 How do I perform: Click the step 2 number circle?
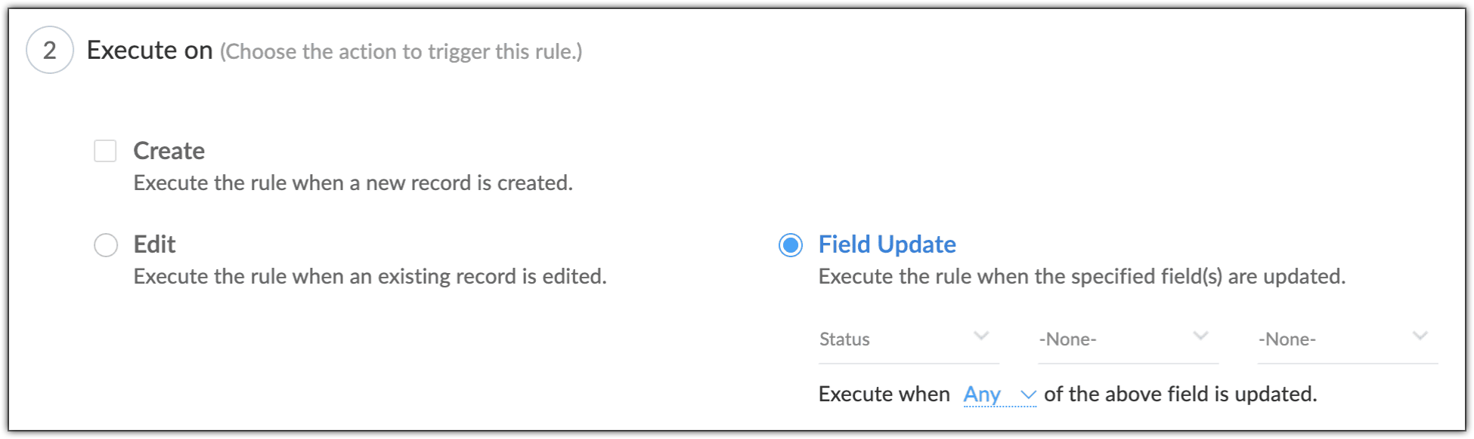pos(50,51)
